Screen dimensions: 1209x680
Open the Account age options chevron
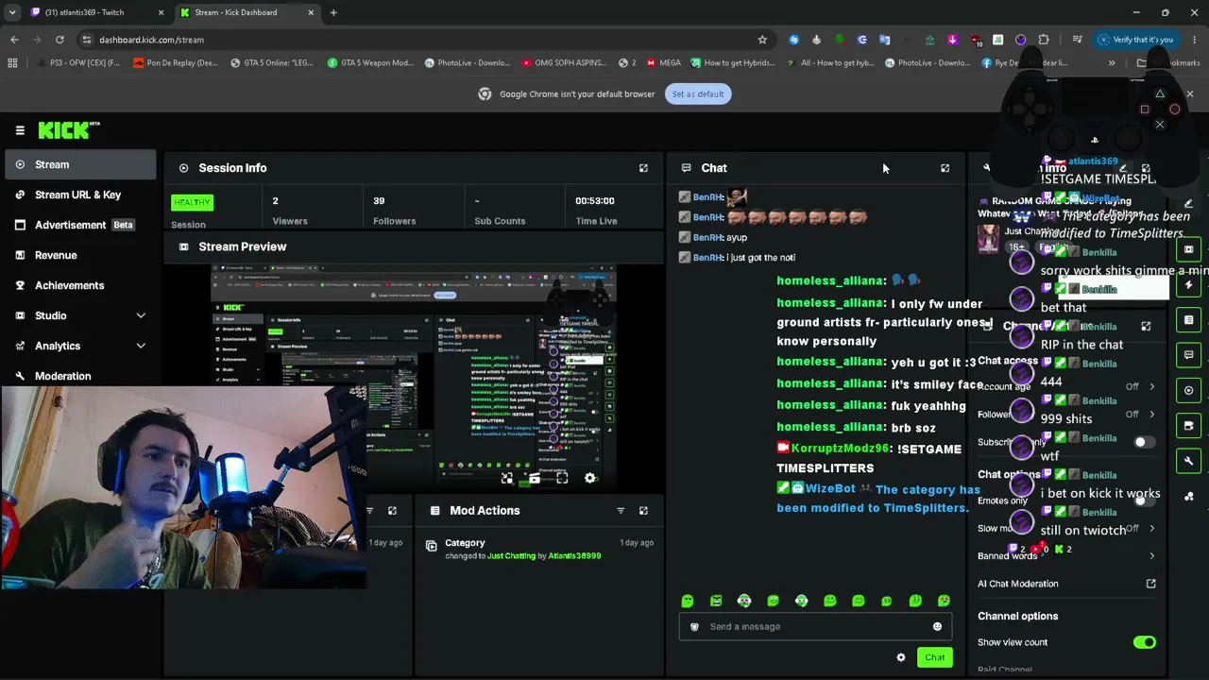[x=1151, y=386]
